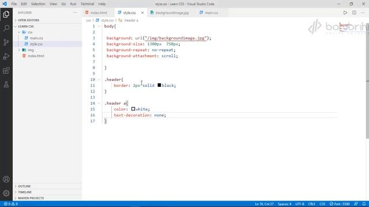Place cursor on text-decoration line 16
The height and width of the screenshot is (207, 369).
140,115
